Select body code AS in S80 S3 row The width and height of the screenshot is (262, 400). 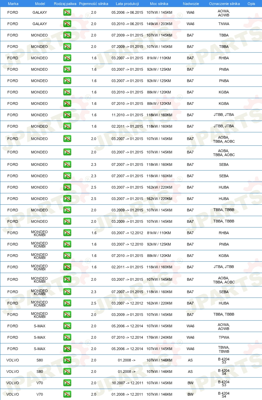[x=190, y=360]
